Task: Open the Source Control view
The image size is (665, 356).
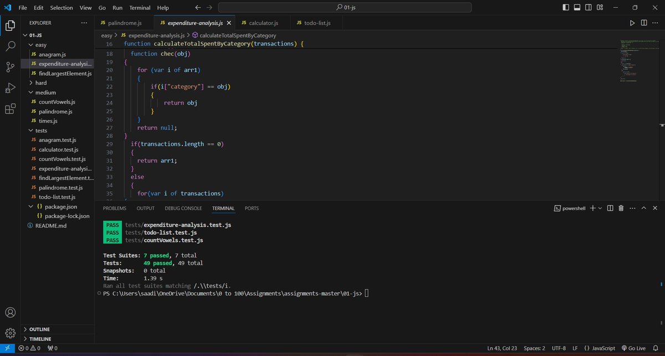Action: click(10, 67)
